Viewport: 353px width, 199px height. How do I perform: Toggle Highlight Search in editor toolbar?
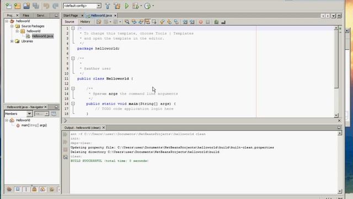(x=147, y=22)
